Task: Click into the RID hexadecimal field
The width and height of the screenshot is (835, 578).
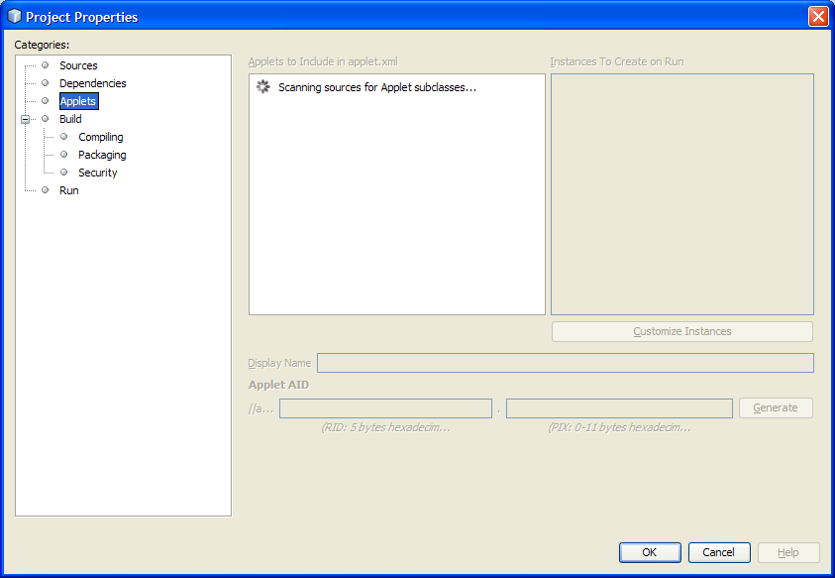Action: click(x=385, y=408)
